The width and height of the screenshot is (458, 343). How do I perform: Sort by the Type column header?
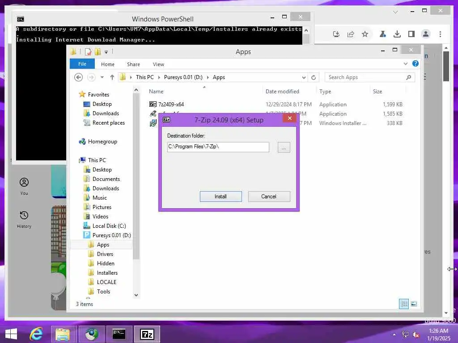325,91
